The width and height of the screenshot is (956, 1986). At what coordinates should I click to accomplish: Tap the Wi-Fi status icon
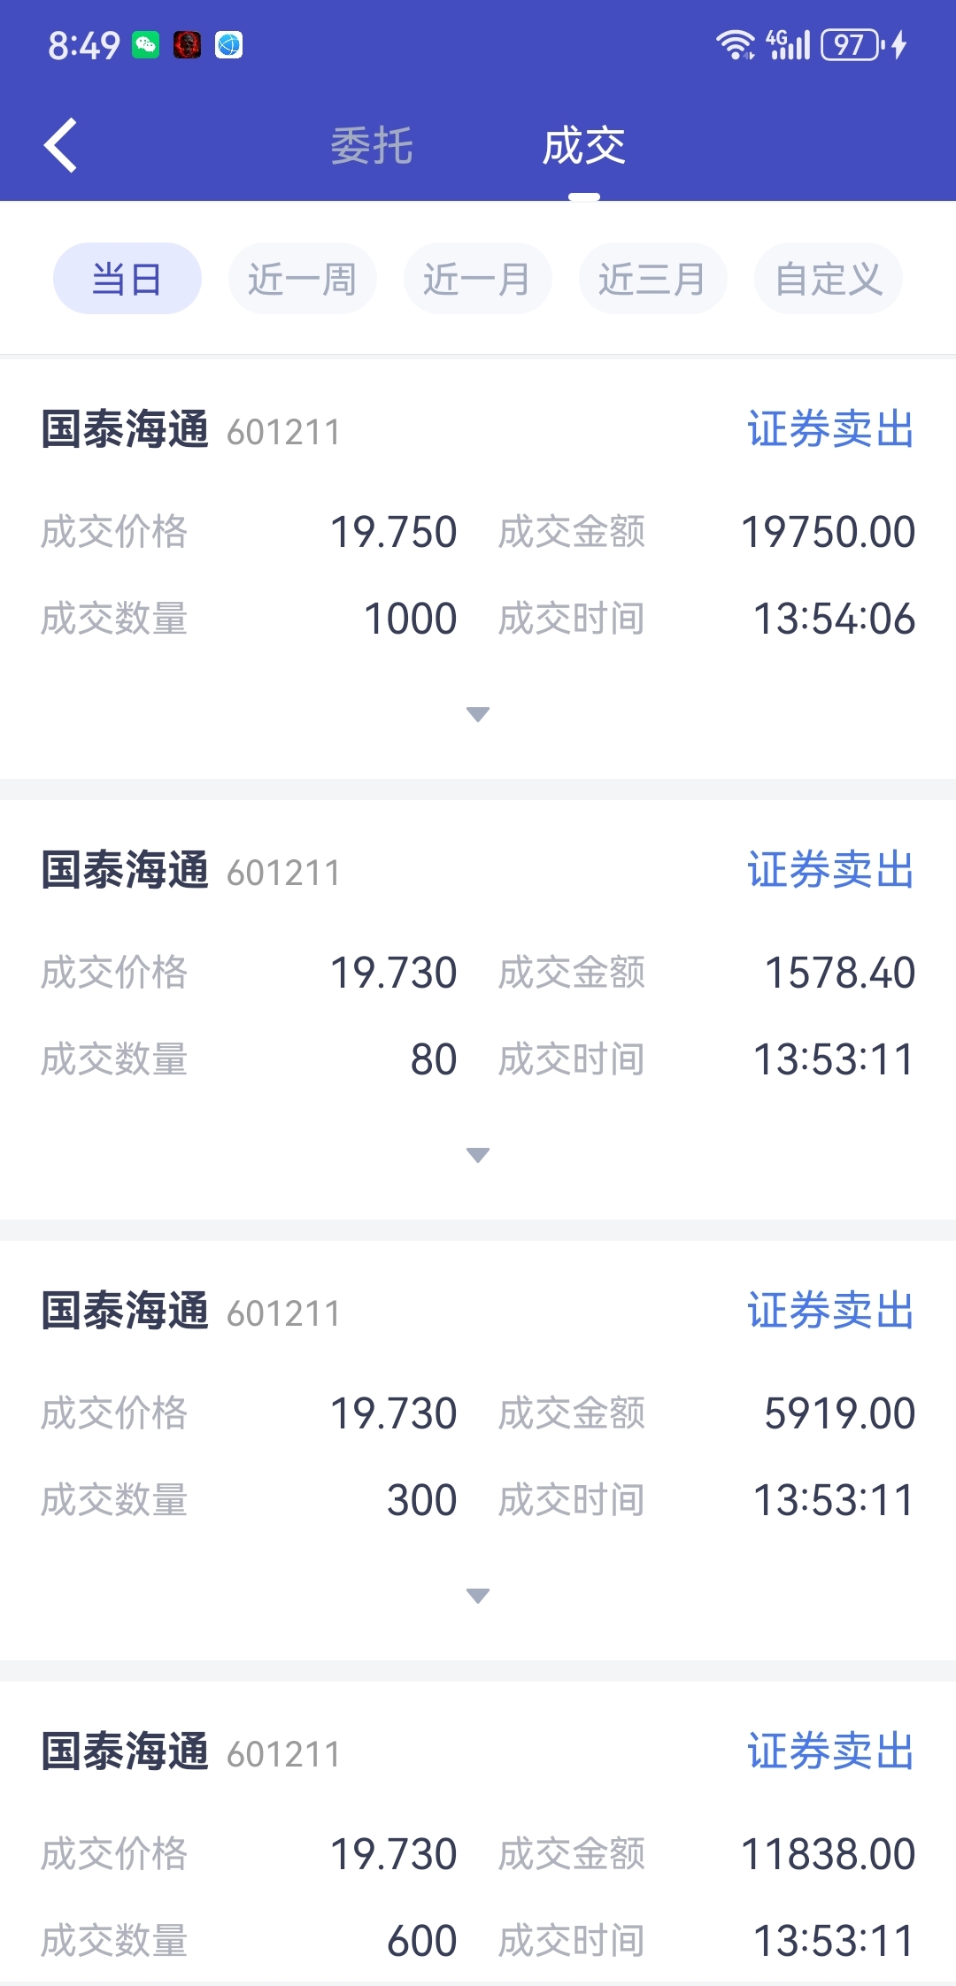pos(736,44)
